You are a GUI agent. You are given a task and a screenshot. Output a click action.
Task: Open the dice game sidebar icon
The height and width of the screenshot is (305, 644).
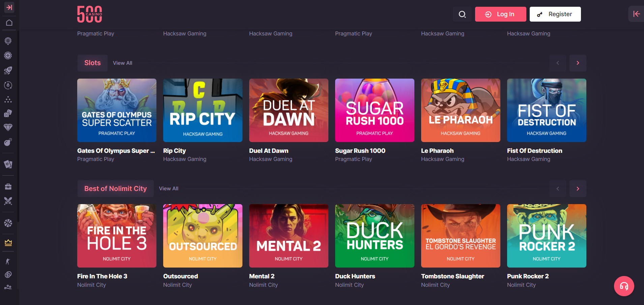[x=8, y=113]
